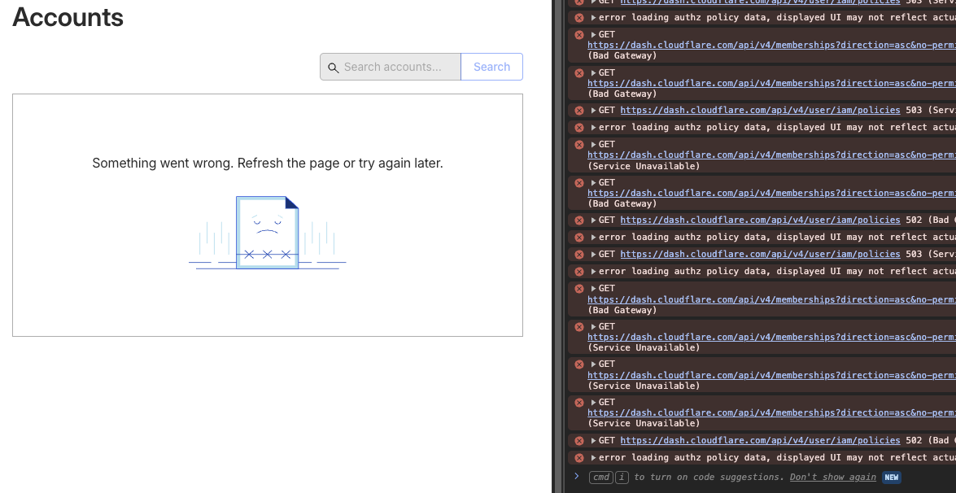The height and width of the screenshot is (493, 956).
Task: Expand the GET iam/policies 502 Bad Gateway entry
Action: [x=593, y=220]
